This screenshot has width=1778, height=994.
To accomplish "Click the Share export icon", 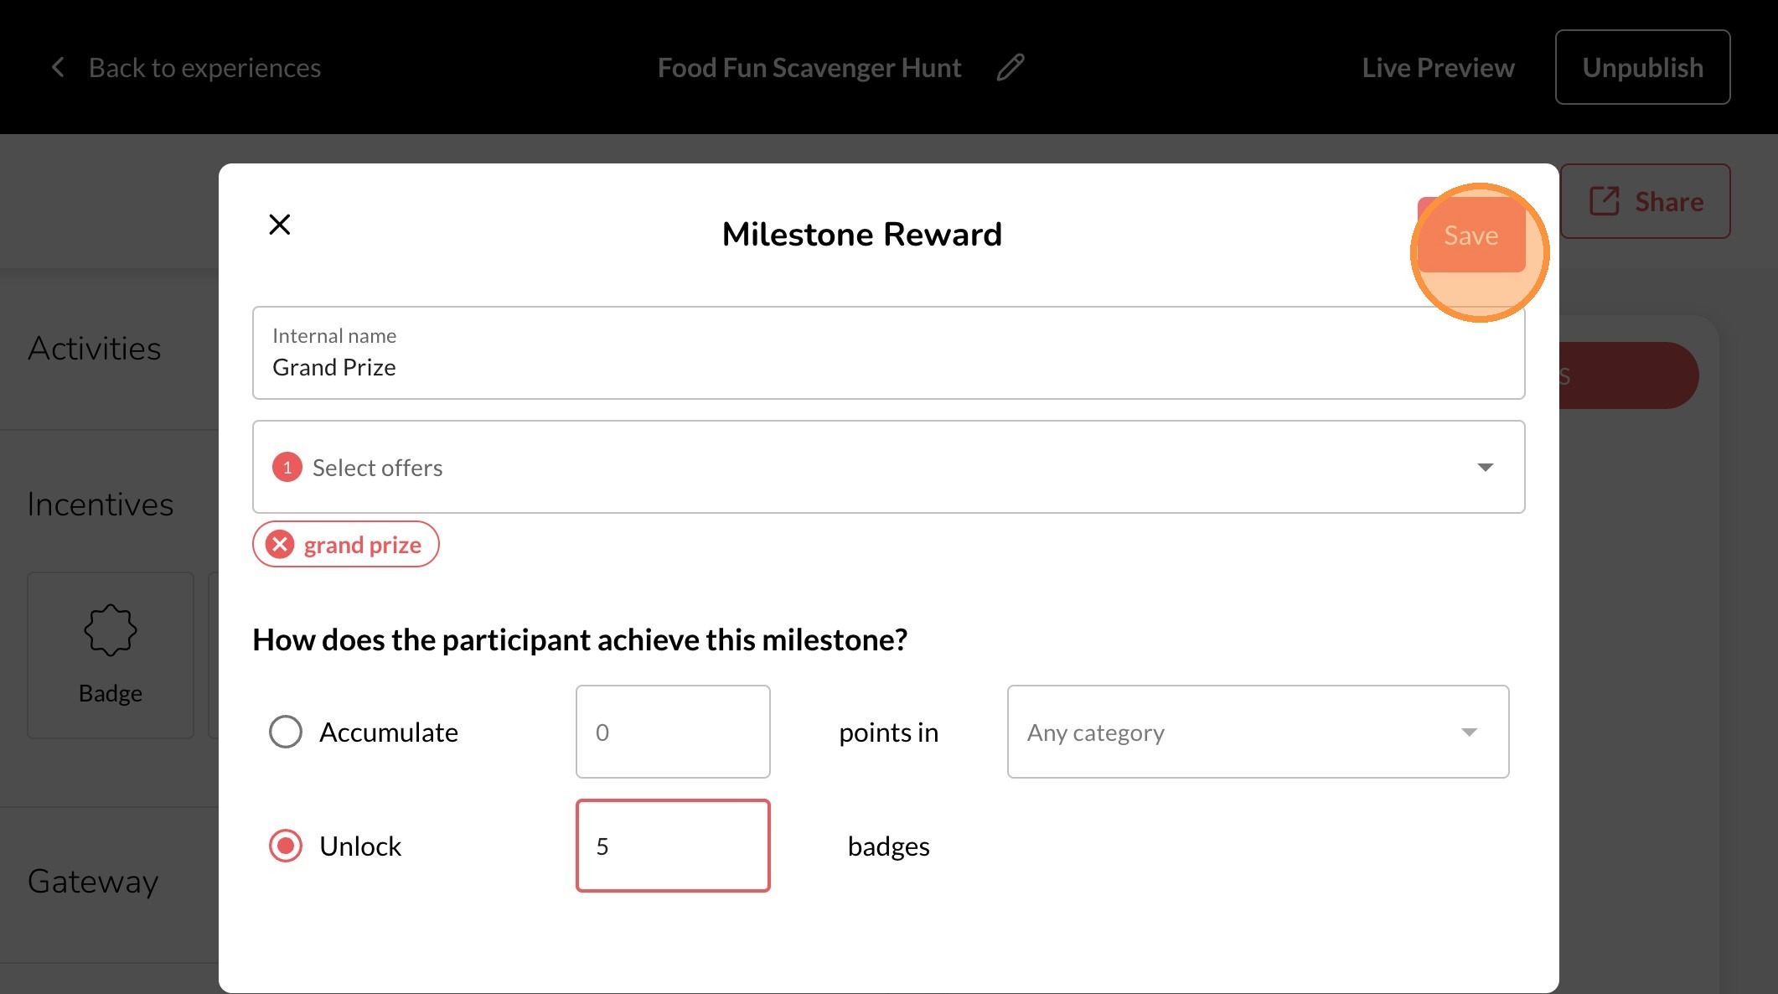I will click(x=1604, y=201).
